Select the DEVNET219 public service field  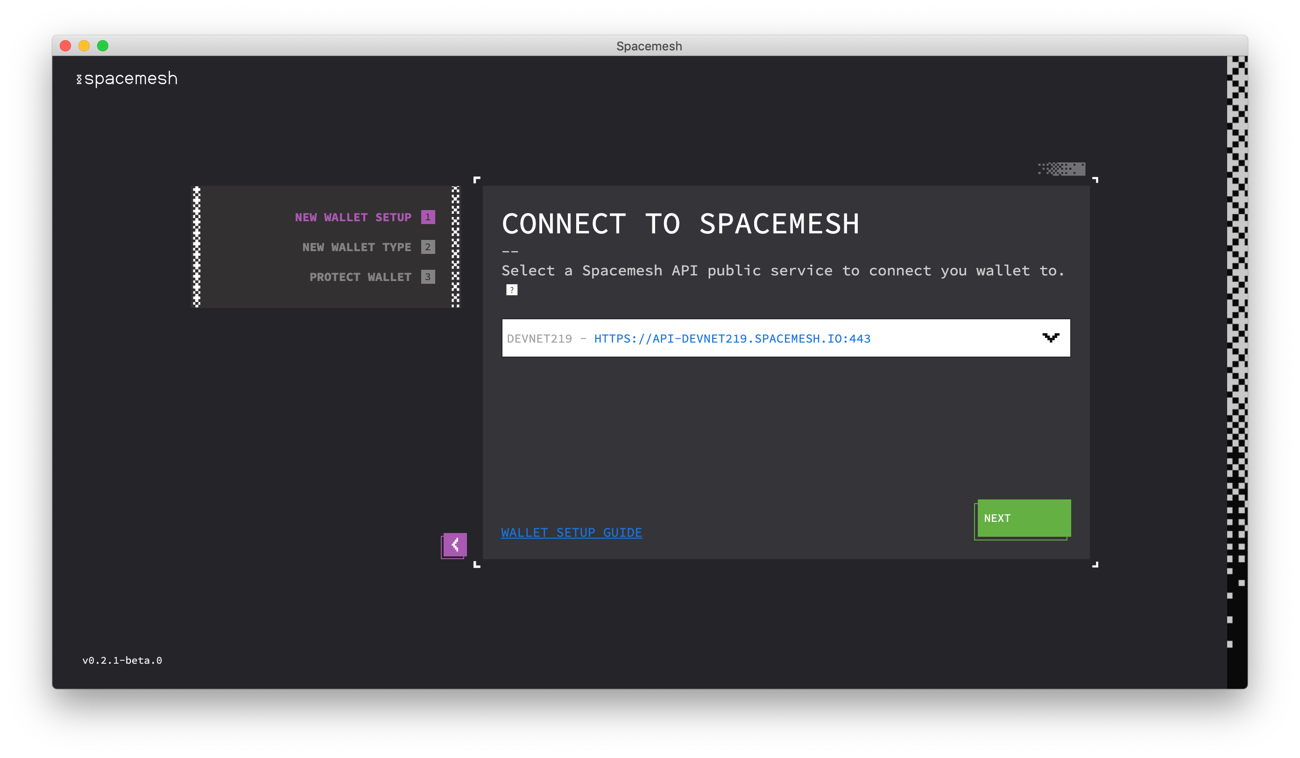pyautogui.click(x=786, y=338)
